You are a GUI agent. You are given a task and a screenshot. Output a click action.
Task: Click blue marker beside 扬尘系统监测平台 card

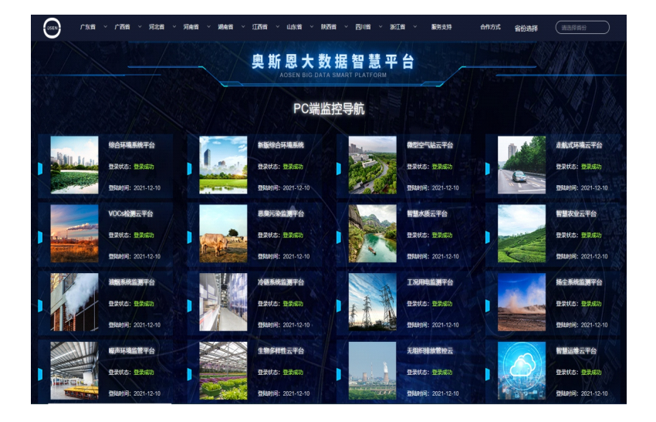coord(487,306)
